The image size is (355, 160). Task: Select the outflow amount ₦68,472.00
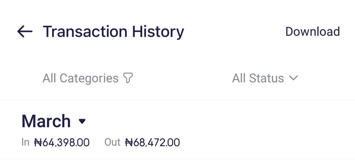point(152,143)
